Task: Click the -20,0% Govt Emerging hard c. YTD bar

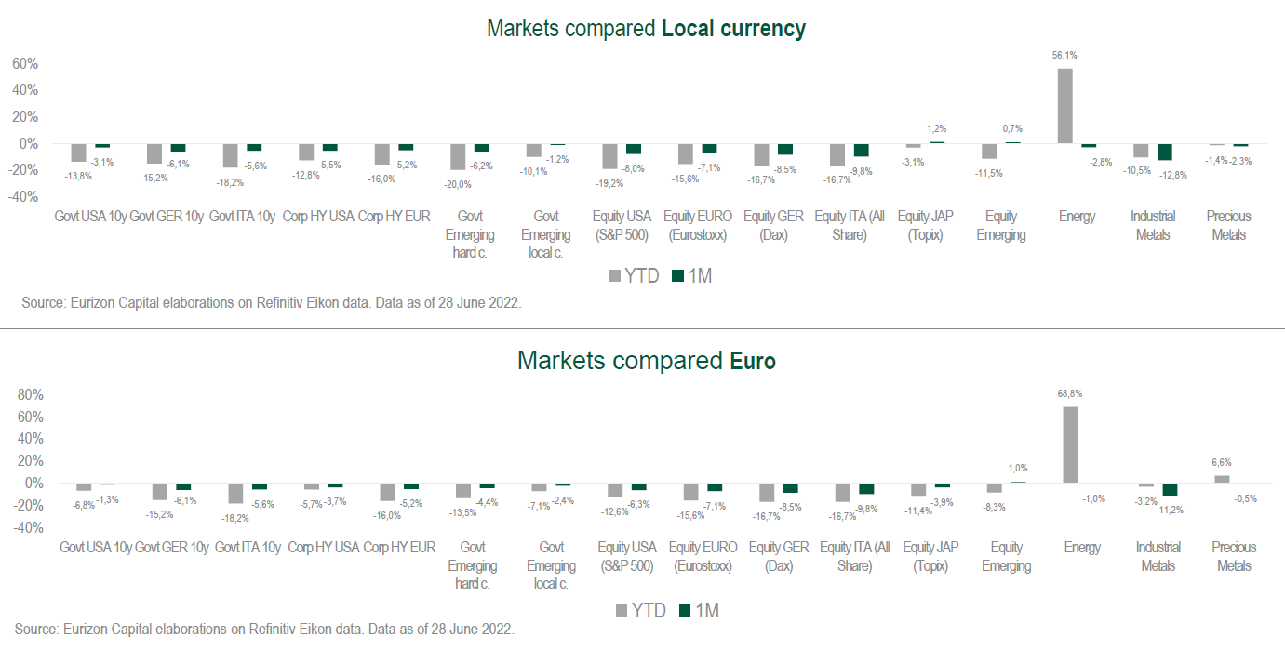Action: (x=458, y=157)
